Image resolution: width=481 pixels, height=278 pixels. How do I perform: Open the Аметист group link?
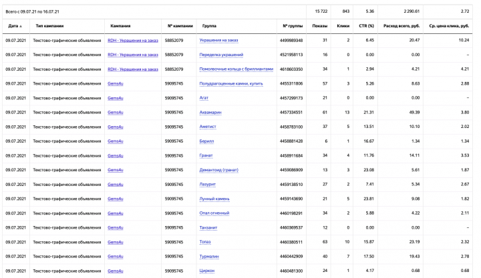click(x=208, y=127)
